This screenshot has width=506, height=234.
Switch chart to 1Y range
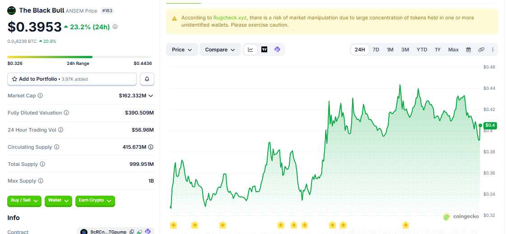click(437, 50)
